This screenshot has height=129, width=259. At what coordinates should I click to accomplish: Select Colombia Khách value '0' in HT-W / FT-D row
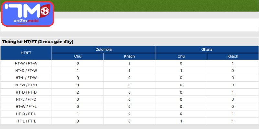[x=129, y=85]
